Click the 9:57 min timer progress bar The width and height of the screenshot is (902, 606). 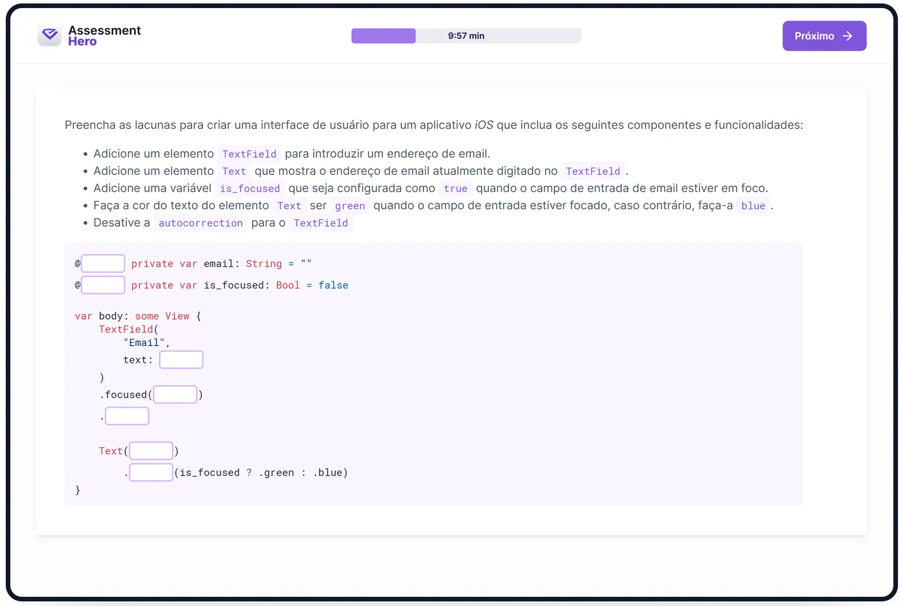pos(466,36)
